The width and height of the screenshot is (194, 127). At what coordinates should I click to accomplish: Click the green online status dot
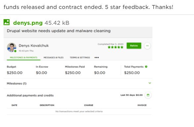click(x=15, y=51)
